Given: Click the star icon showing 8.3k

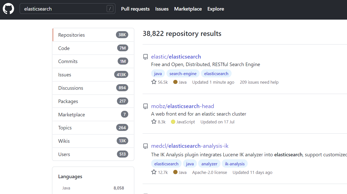Looking at the screenshot, I should pyautogui.click(x=154, y=122).
